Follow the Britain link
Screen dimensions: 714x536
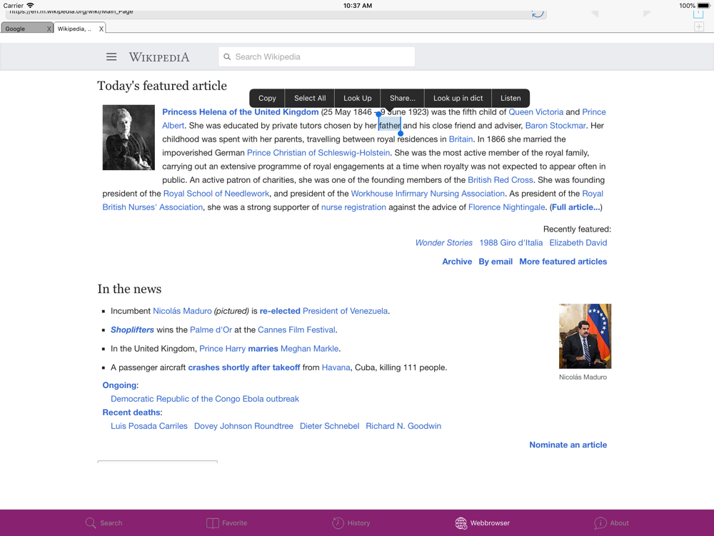(461, 139)
